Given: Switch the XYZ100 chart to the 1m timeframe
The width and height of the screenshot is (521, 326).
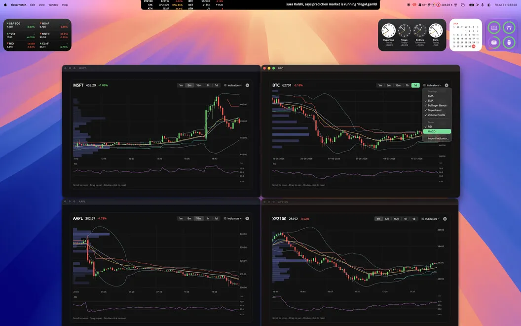Looking at the screenshot, I should (x=378, y=219).
